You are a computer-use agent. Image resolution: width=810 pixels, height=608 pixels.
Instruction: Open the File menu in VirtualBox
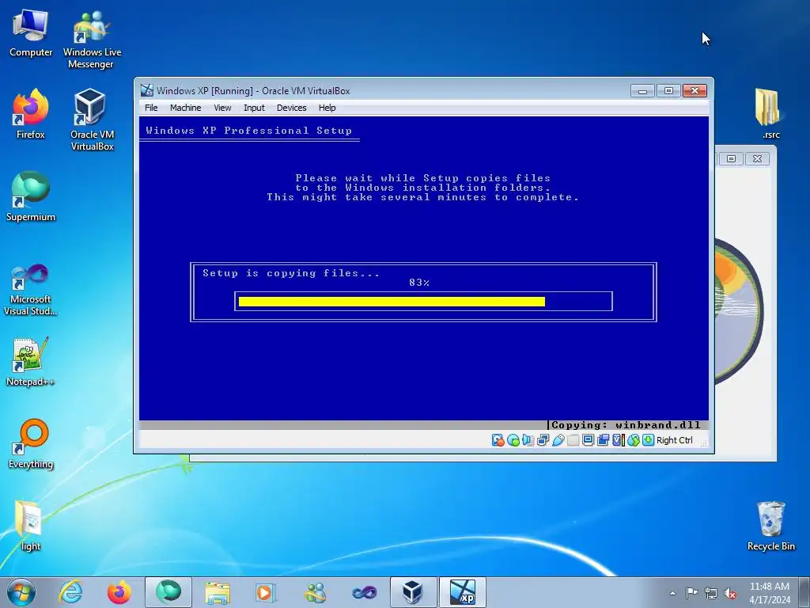pos(151,108)
